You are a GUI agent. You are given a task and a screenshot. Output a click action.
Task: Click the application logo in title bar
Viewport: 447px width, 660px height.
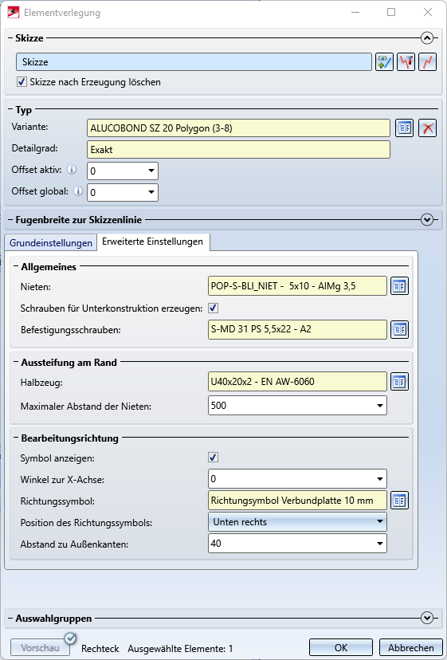[x=14, y=12]
